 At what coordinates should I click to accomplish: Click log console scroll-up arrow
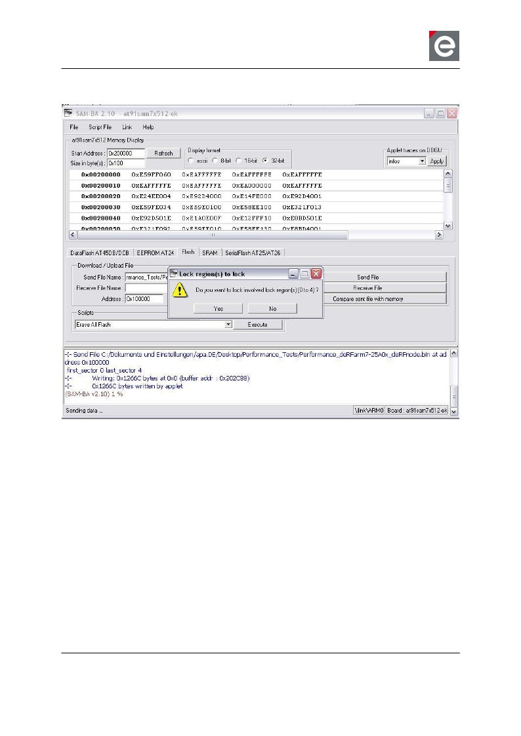coord(454,353)
